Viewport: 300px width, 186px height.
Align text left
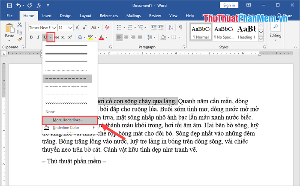(x=119, y=37)
